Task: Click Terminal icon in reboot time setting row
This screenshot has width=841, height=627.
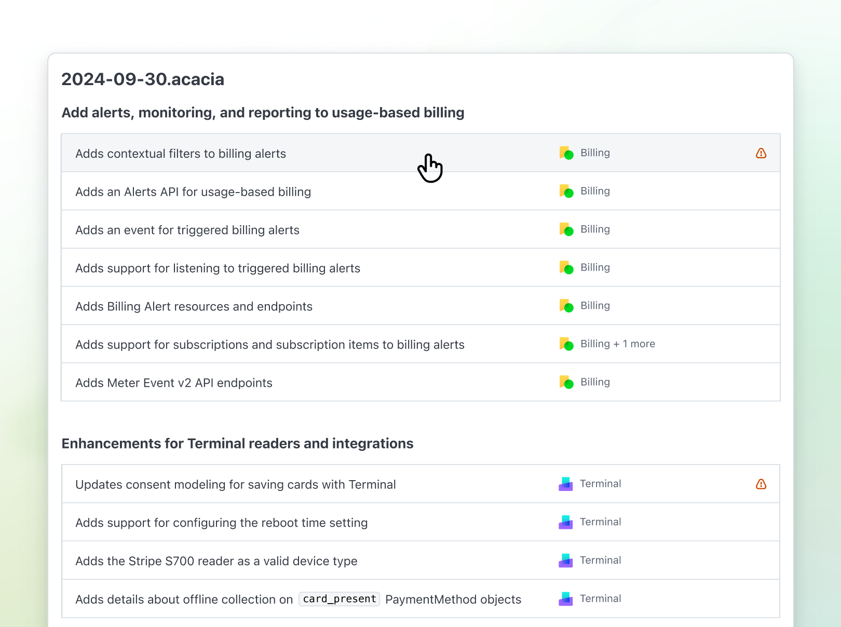Action: 566,522
